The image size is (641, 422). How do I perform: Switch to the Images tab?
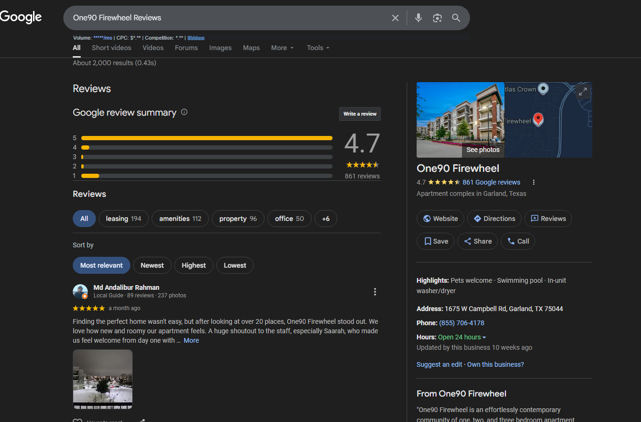[220, 48]
